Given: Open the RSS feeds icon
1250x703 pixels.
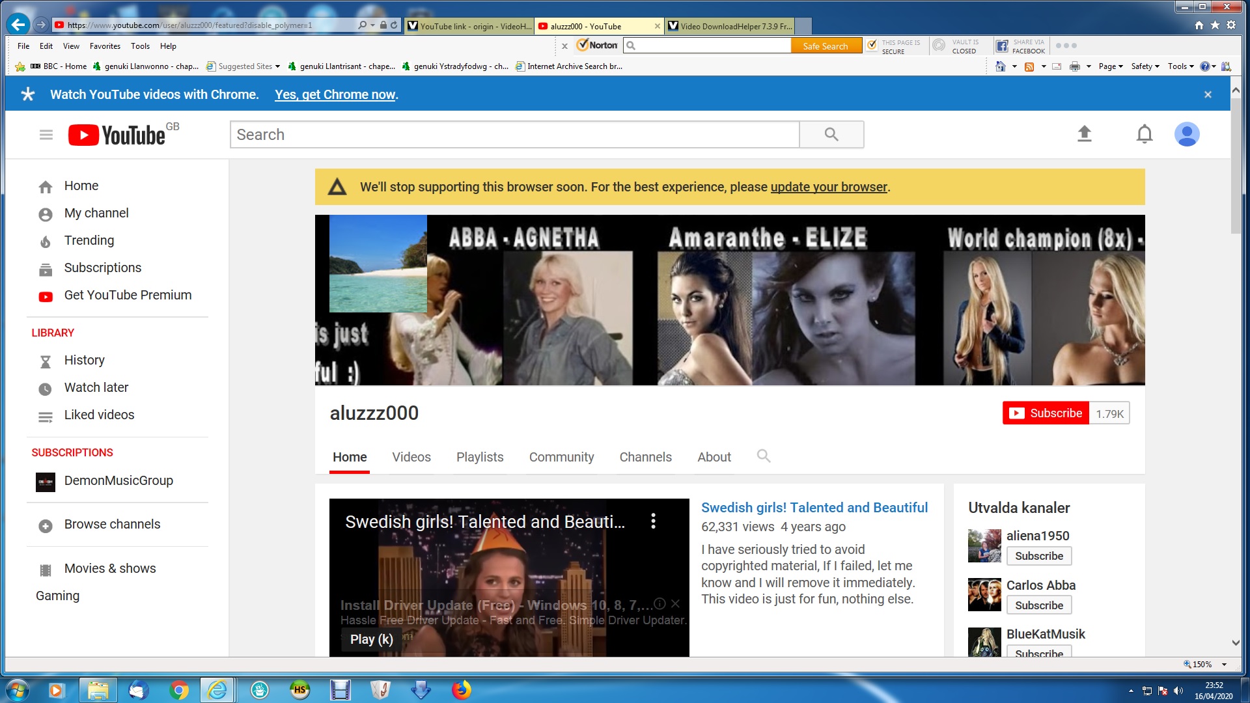Looking at the screenshot, I should pos(1029,66).
